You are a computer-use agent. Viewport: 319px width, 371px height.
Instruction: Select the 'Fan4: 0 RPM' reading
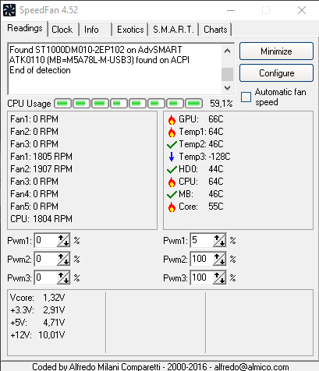pyautogui.click(x=34, y=194)
